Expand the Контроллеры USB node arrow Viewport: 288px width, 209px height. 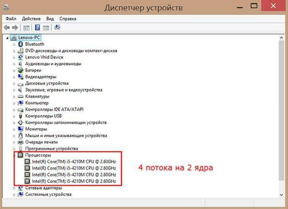14,116
